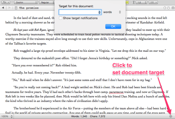Go to next document with down arrow

(168, 8)
